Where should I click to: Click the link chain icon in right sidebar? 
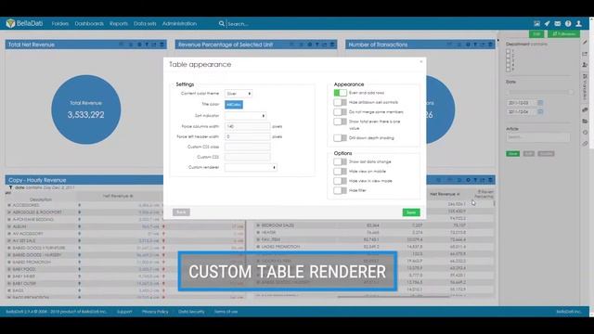coord(585,144)
